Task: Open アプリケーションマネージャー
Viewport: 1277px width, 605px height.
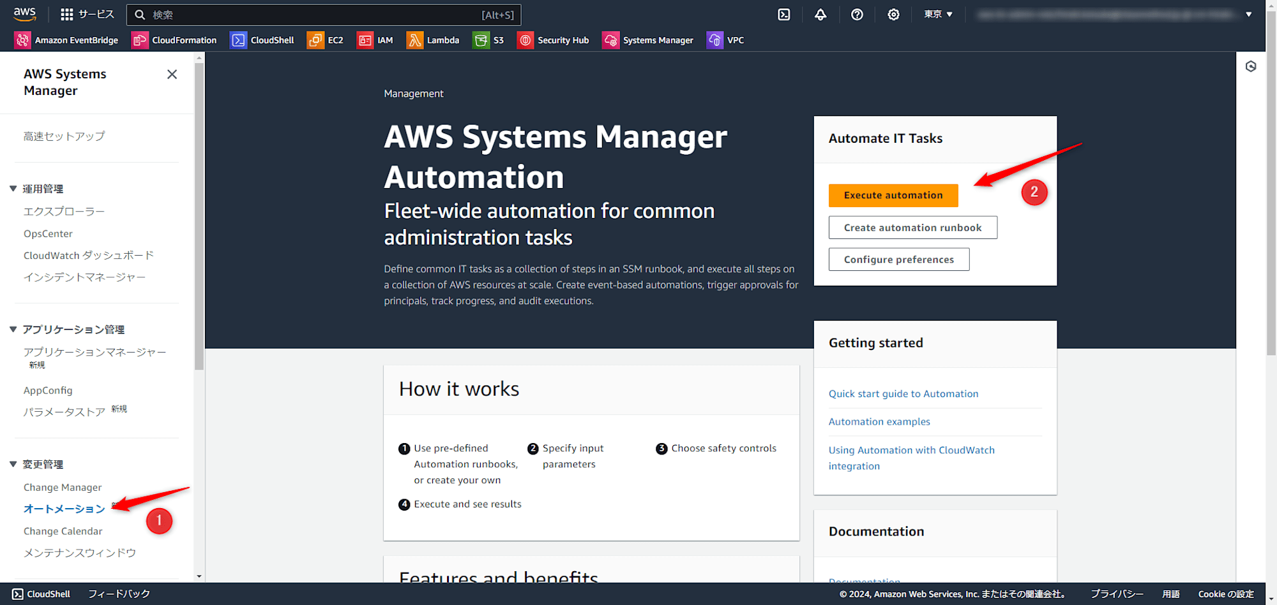Action: (95, 352)
